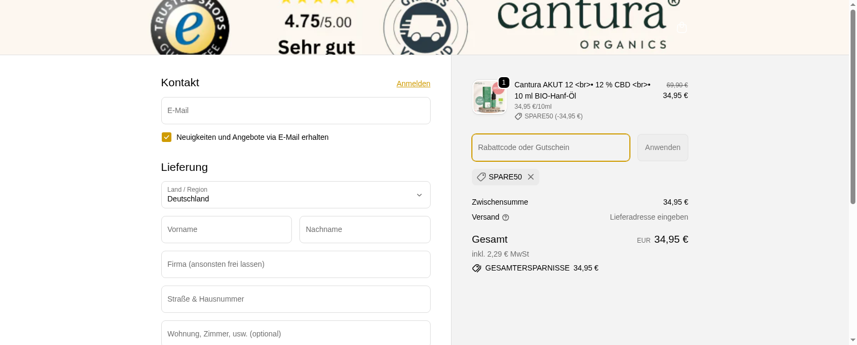Viewport: 857px width, 345px height.
Task: Open the cart bag icon in header
Action: pyautogui.click(x=682, y=28)
